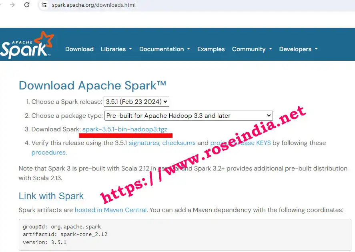Open the Examples nav item
Image resolution: width=355 pixels, height=252 pixels.
(x=211, y=49)
